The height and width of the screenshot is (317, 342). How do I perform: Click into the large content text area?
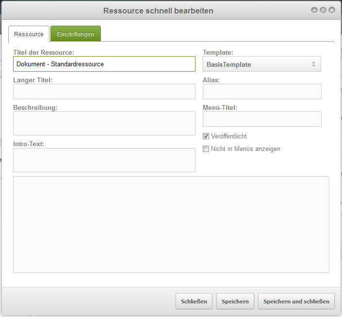[x=171, y=224]
